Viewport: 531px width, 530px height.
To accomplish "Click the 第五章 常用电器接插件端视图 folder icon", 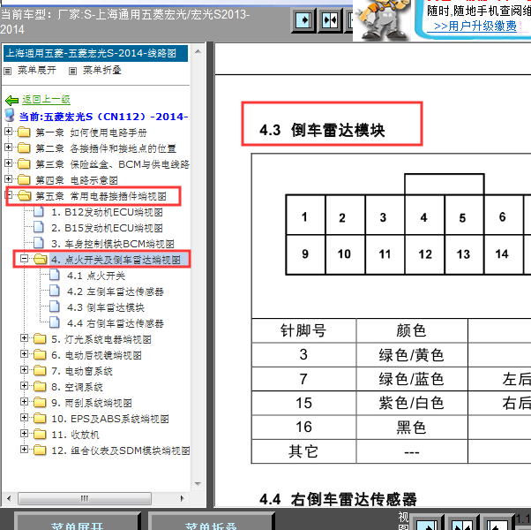I will click(25, 195).
